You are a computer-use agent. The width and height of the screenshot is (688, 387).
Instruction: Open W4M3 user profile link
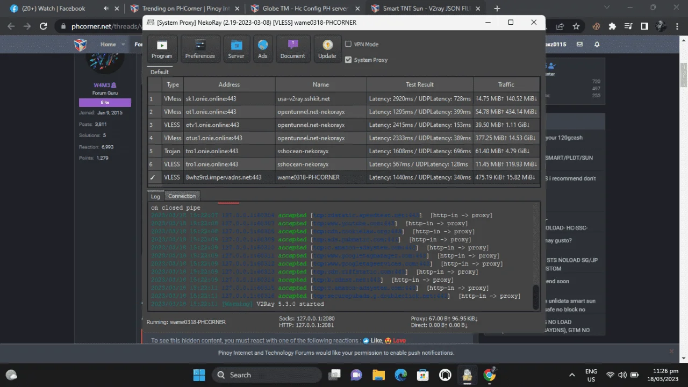tap(105, 85)
